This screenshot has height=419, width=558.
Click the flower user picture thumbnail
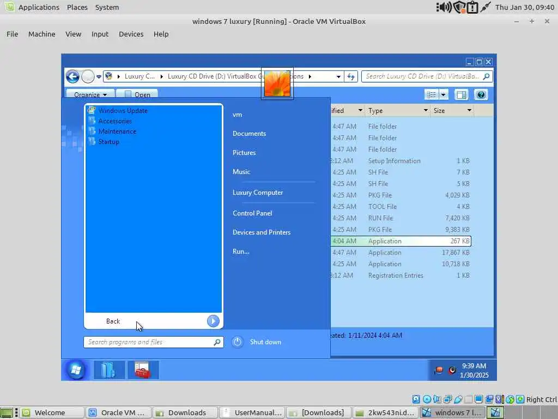coord(277,83)
